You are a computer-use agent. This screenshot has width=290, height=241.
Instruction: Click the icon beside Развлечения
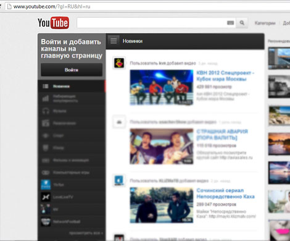pos(46,123)
